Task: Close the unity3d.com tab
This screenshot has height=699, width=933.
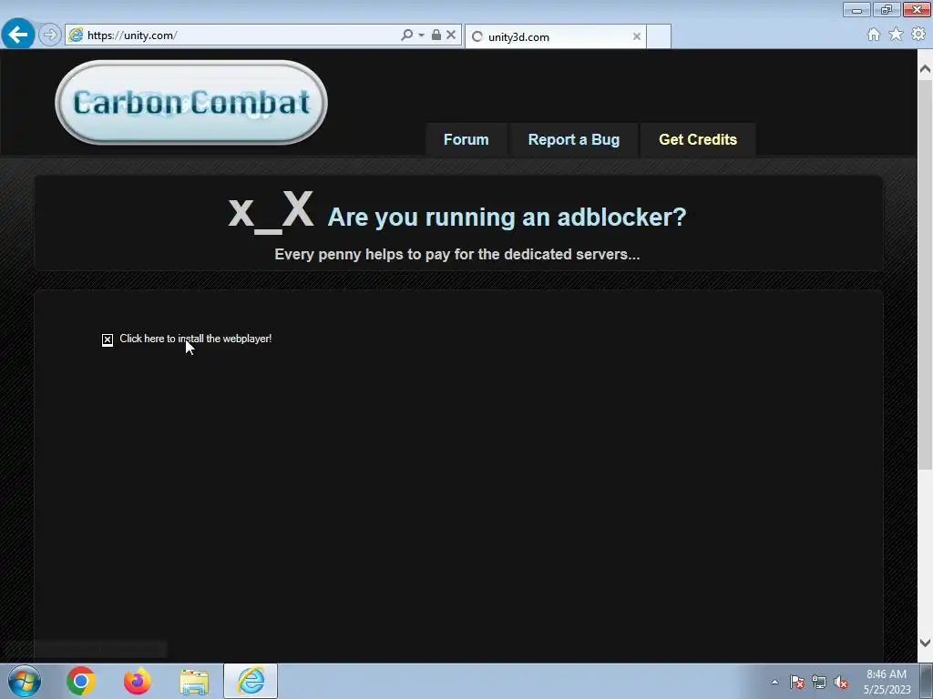Action: click(637, 36)
